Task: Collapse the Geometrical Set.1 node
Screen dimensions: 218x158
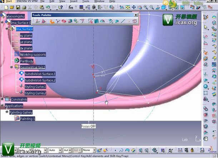Action: click(x=11, y=67)
